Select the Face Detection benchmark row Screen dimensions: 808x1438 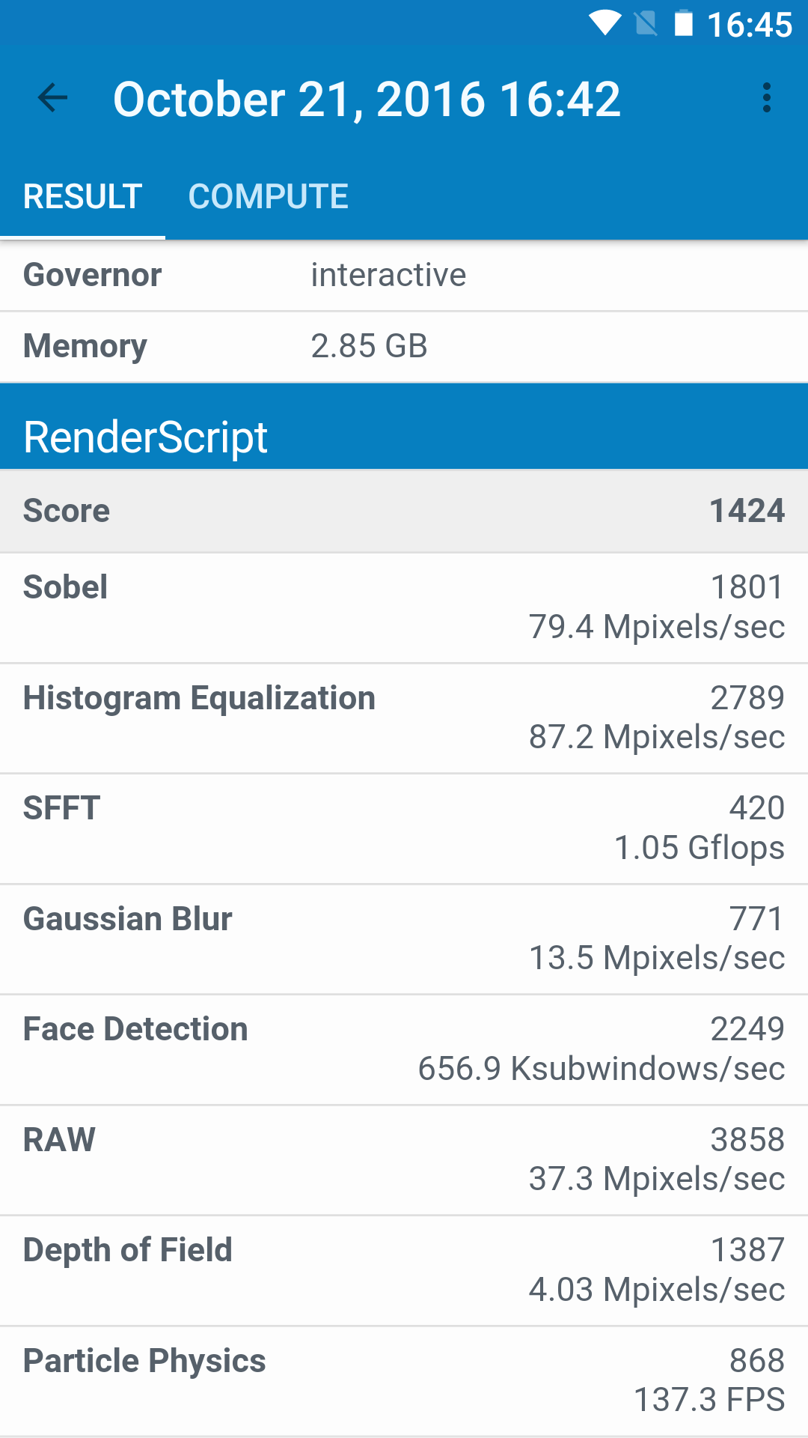(x=404, y=1049)
